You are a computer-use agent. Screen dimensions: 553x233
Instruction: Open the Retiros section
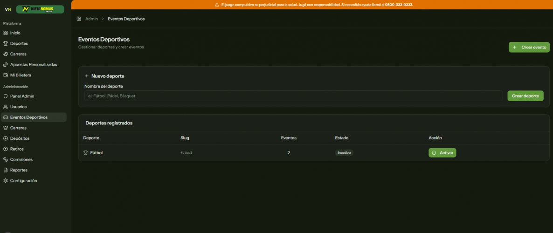[34, 149]
